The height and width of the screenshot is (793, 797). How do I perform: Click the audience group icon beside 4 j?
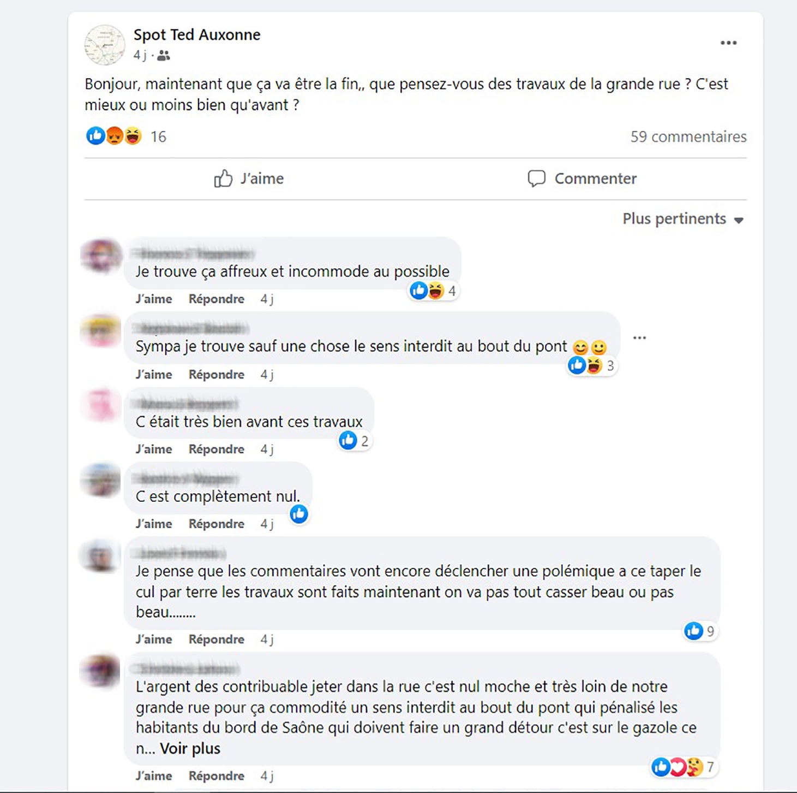tap(164, 56)
